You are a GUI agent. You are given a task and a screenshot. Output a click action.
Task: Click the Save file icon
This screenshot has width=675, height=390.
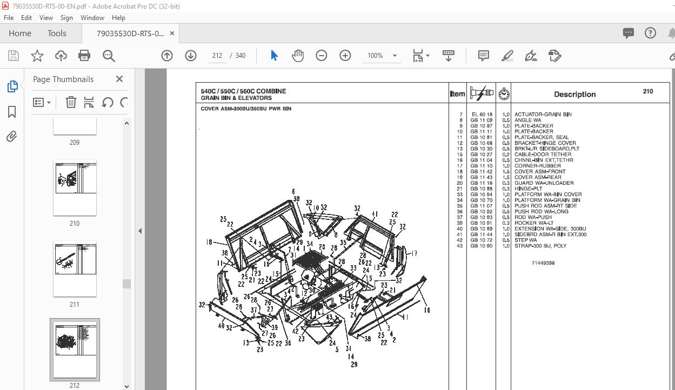click(x=14, y=56)
